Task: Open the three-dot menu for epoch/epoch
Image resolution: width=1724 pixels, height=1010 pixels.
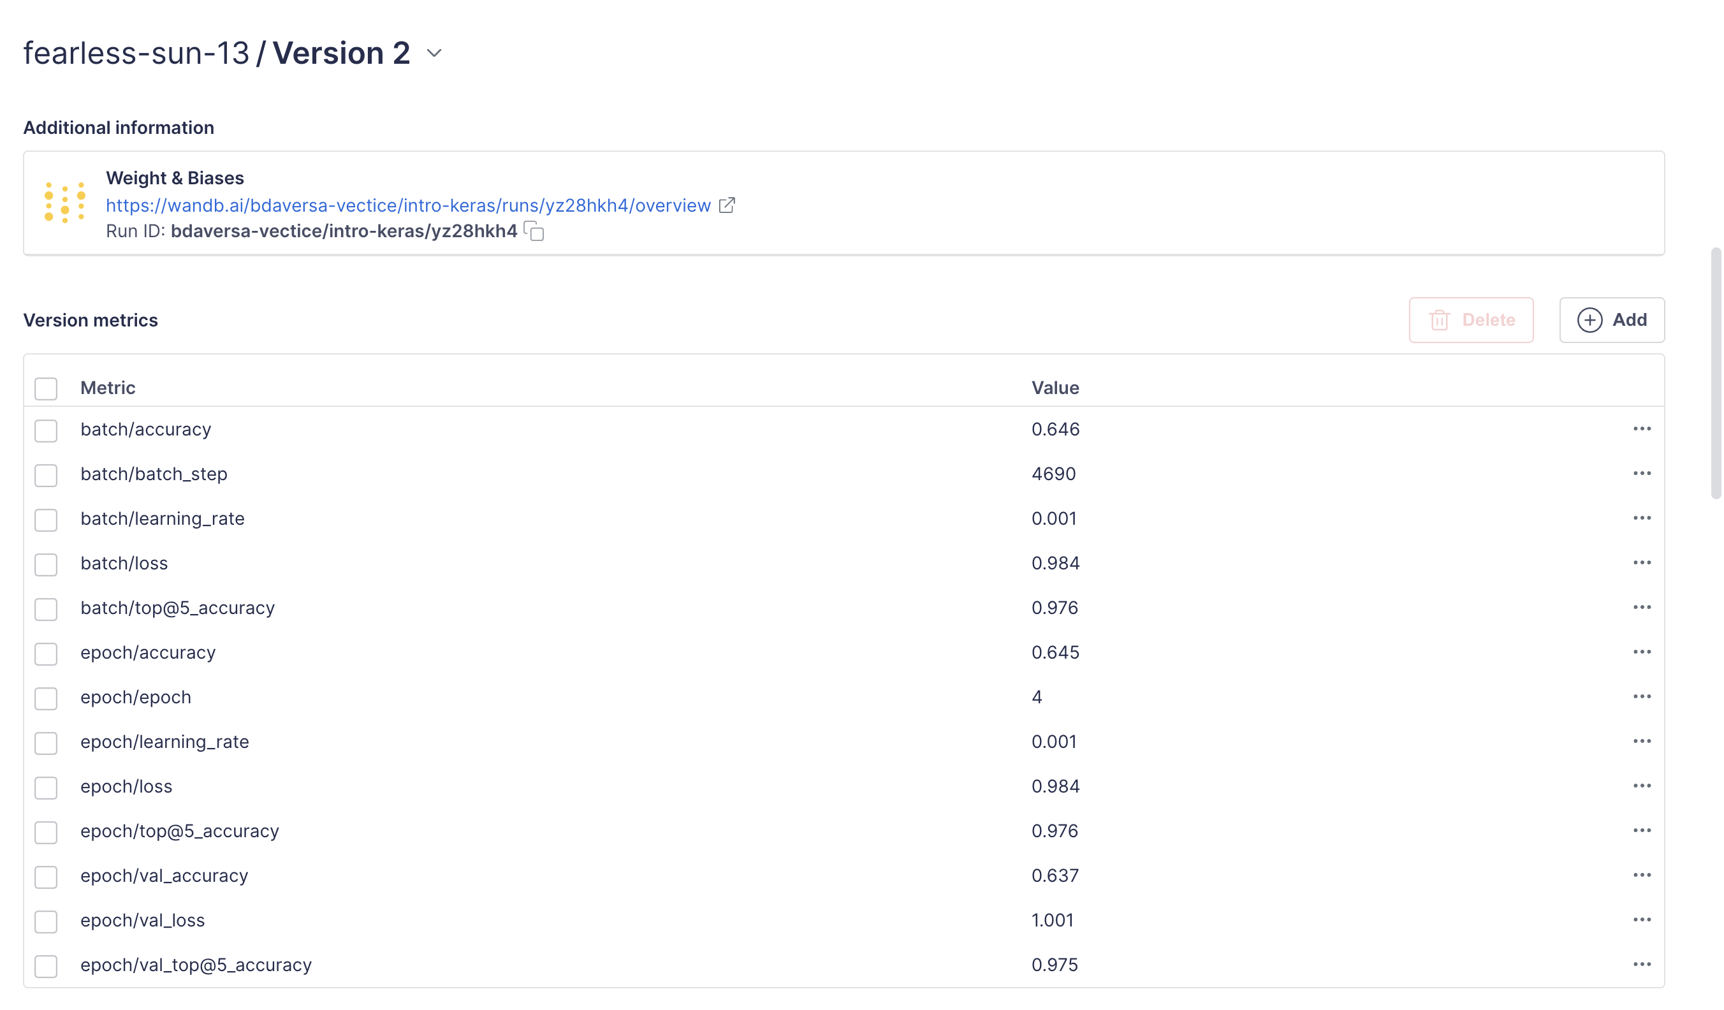Action: tap(1642, 696)
